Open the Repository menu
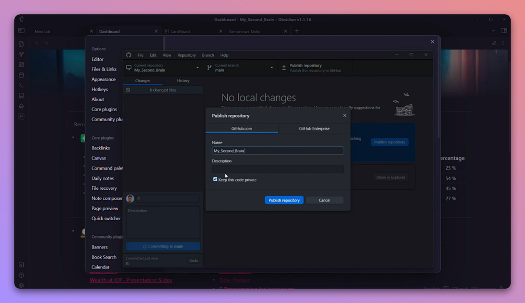 tap(186, 55)
